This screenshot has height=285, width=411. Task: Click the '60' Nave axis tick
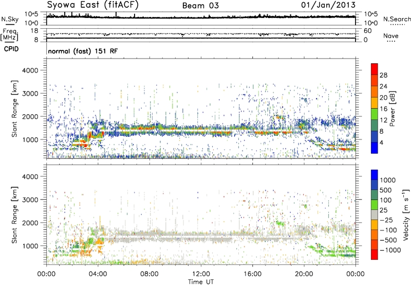click(367, 31)
